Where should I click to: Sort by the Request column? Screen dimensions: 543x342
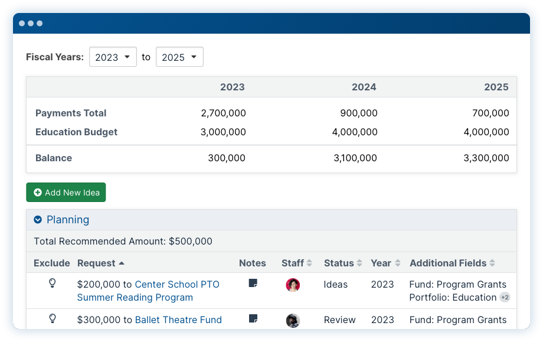tap(100, 263)
